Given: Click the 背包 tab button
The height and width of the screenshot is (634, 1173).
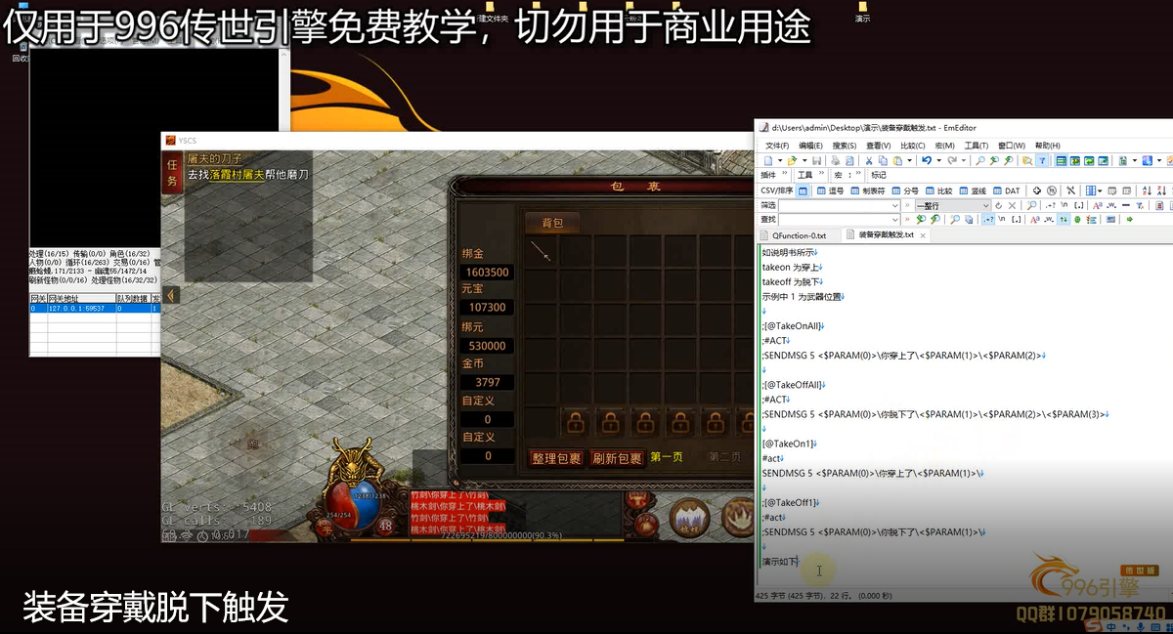Looking at the screenshot, I should (552, 223).
